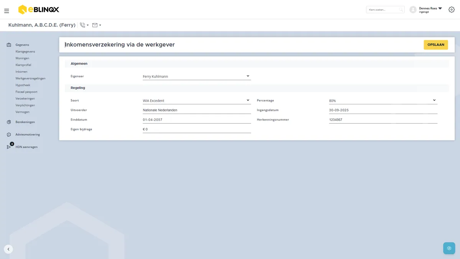
Task: Open the phone contact dropdown
Action: 84,25
